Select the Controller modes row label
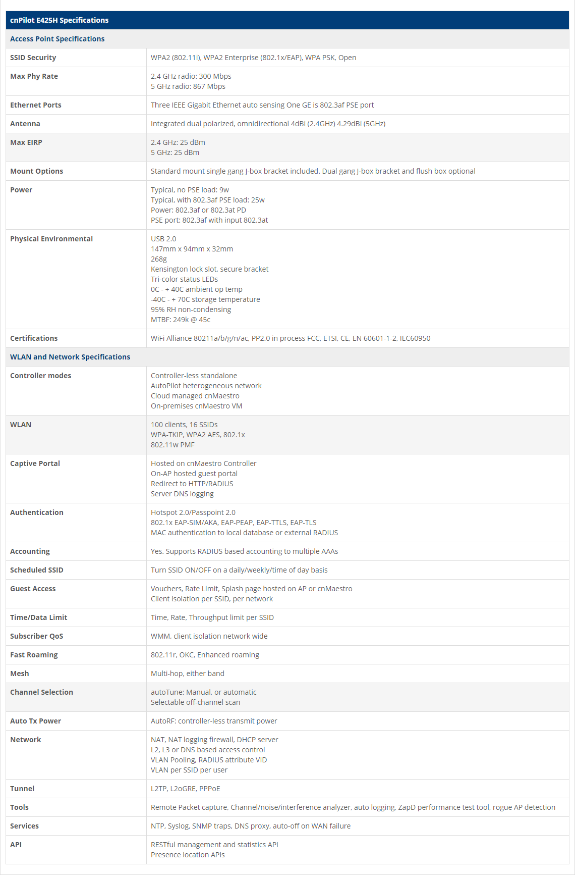 41,376
